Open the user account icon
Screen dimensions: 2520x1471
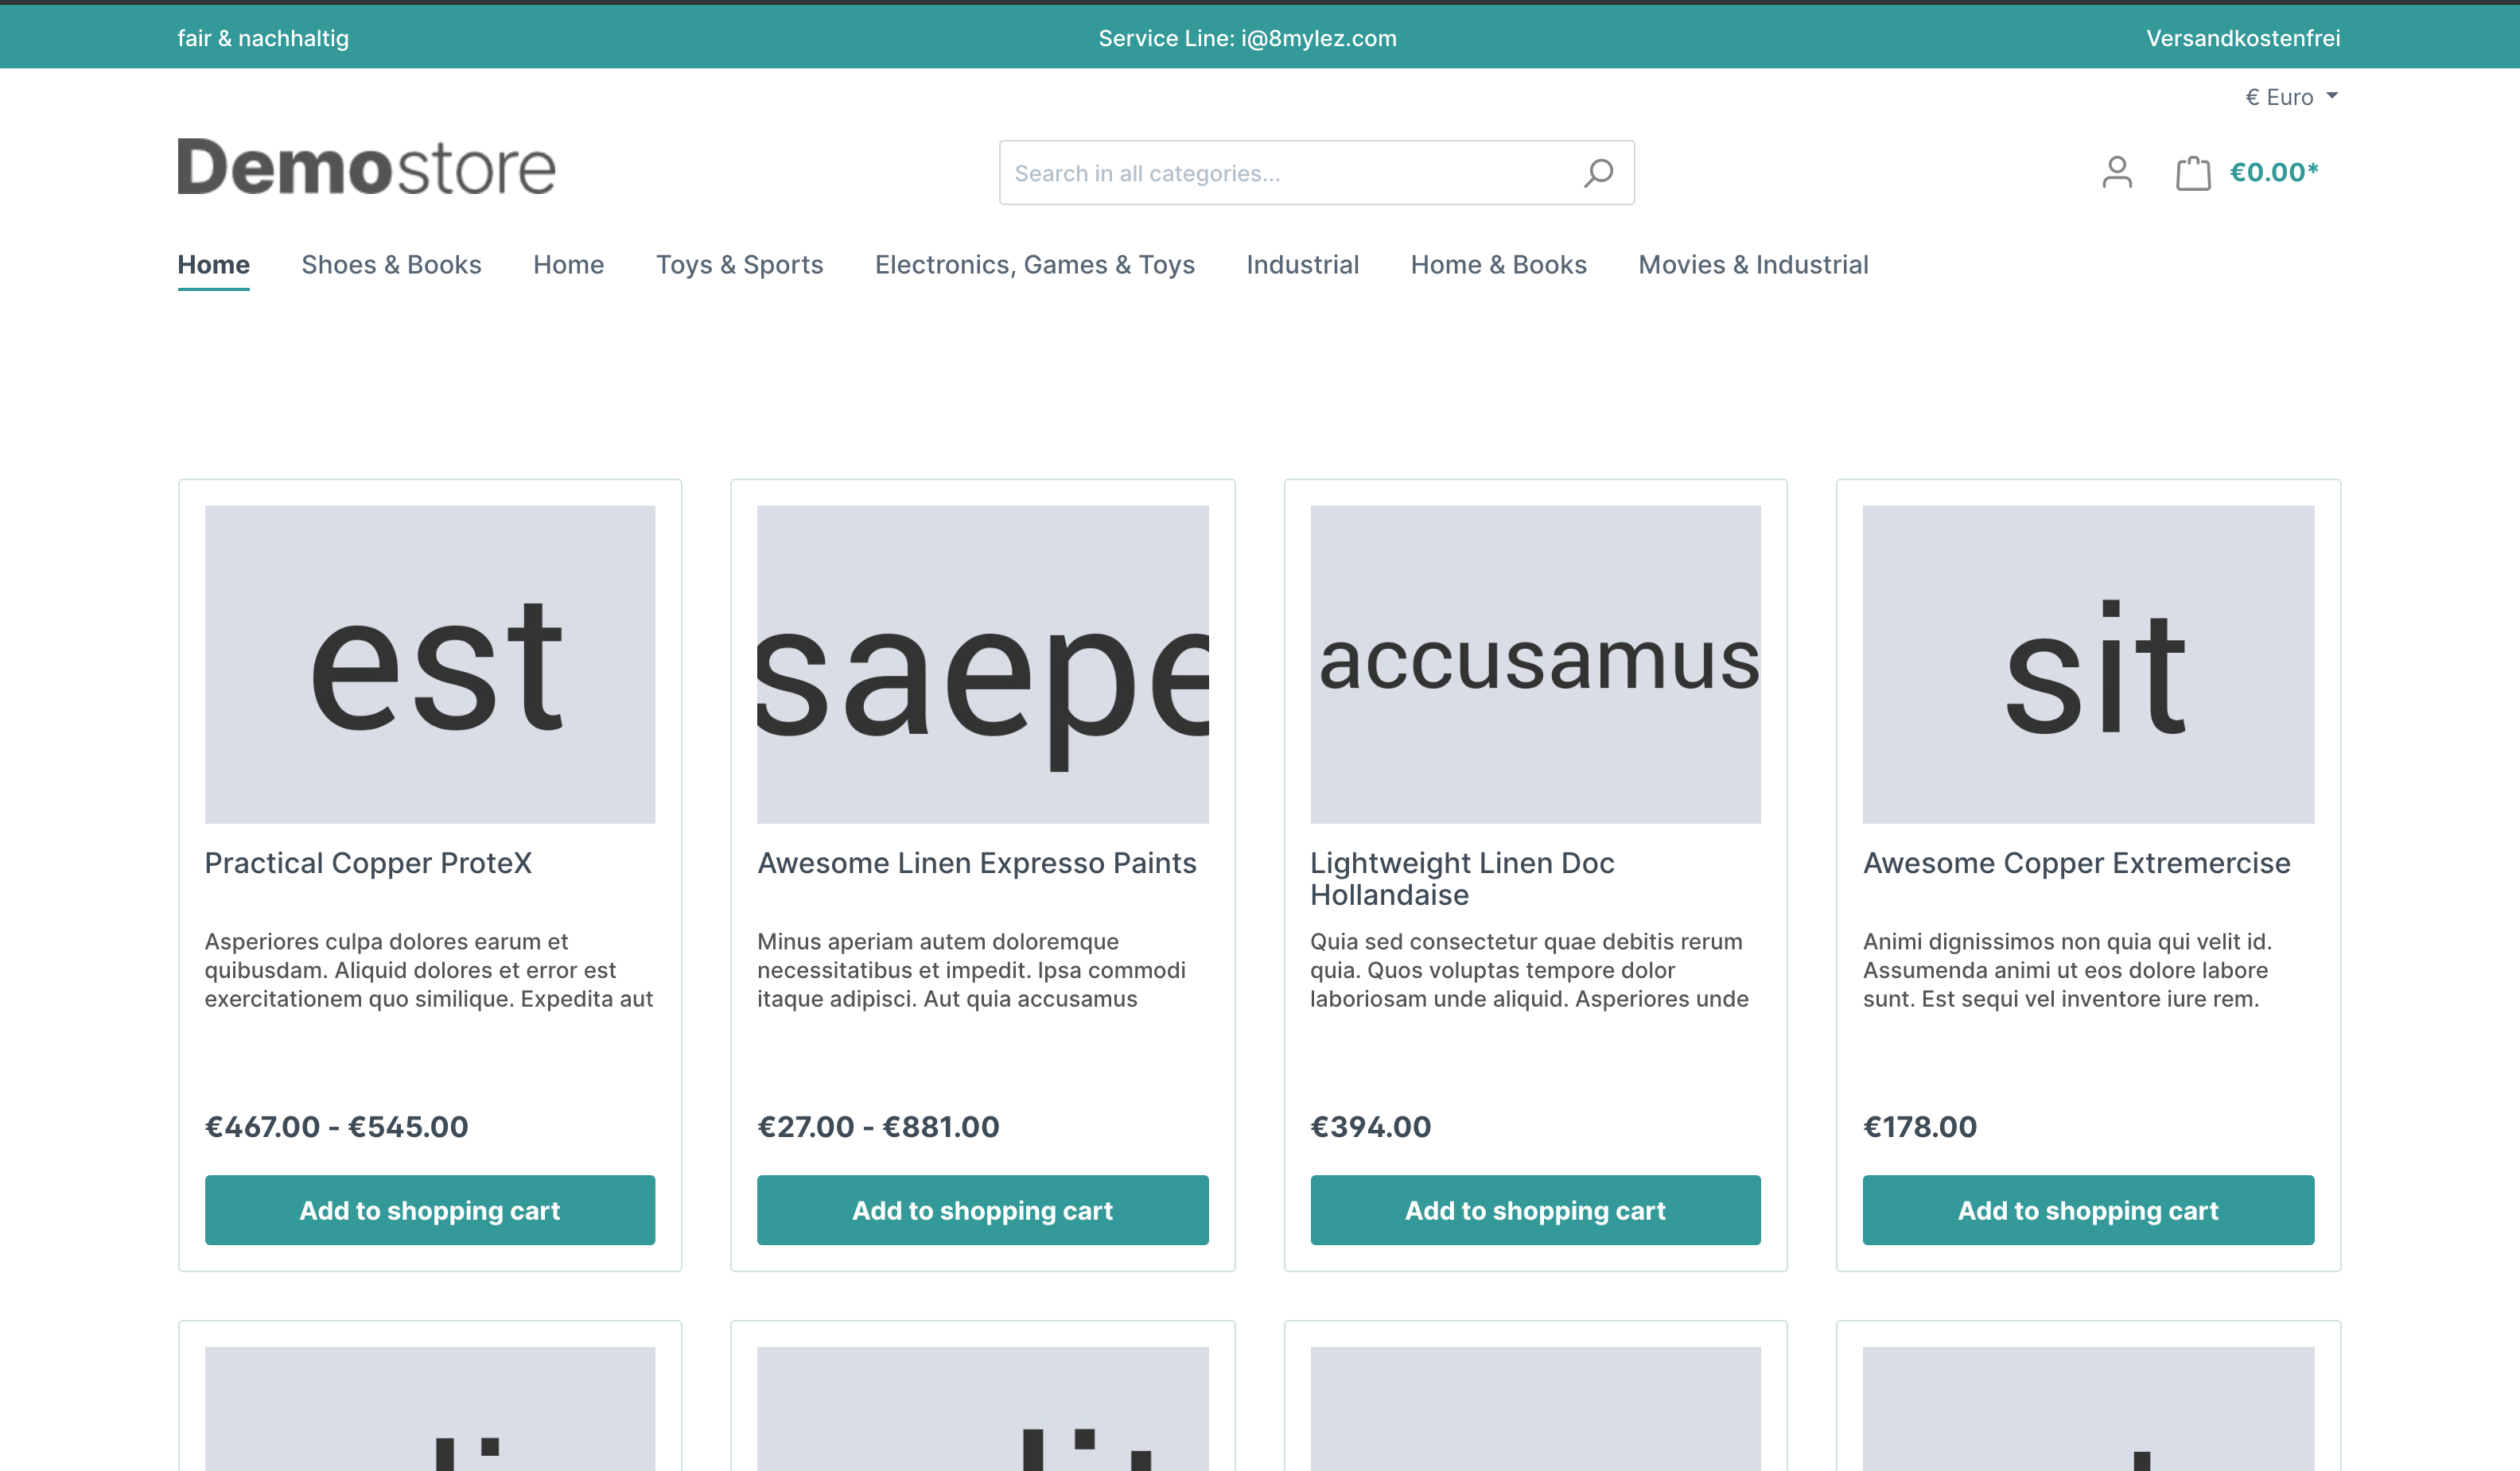tap(2117, 173)
